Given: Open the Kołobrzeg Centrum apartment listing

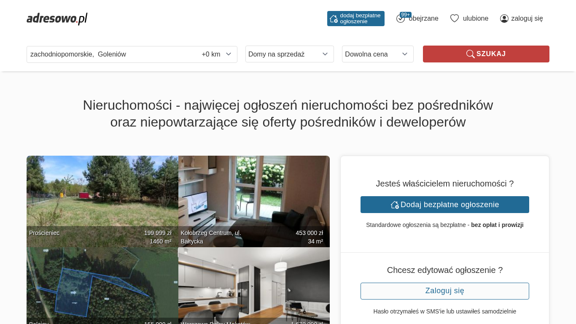Looking at the screenshot, I should click(254, 194).
